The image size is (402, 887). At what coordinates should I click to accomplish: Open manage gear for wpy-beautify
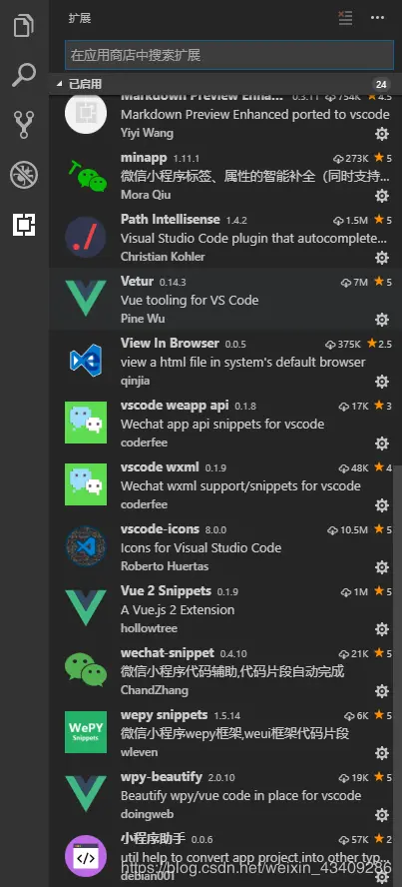coord(382,815)
